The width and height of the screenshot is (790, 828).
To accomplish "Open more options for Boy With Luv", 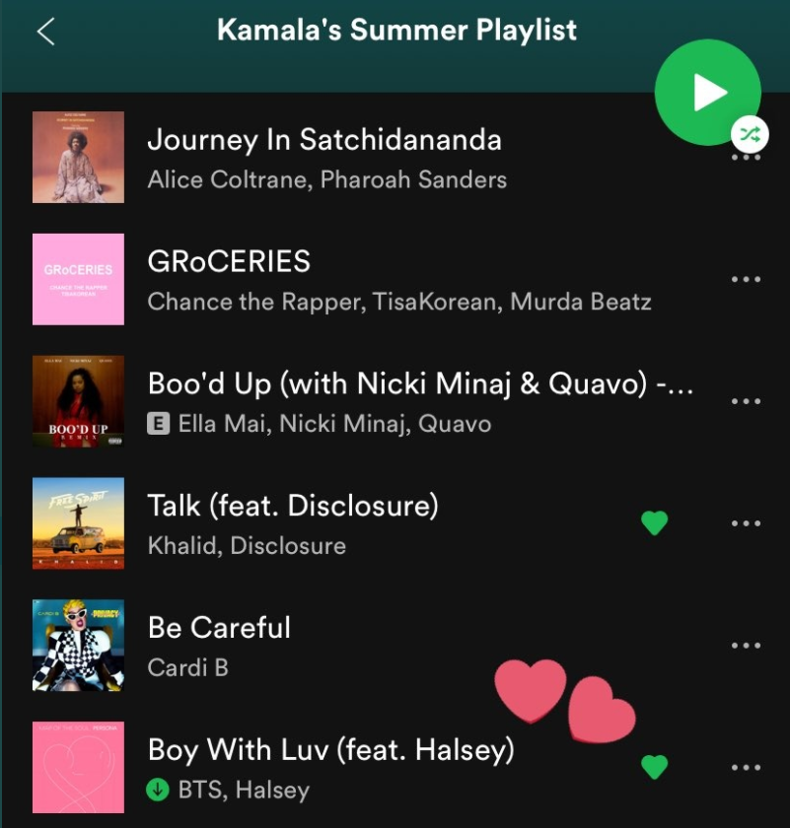I will pos(746,767).
